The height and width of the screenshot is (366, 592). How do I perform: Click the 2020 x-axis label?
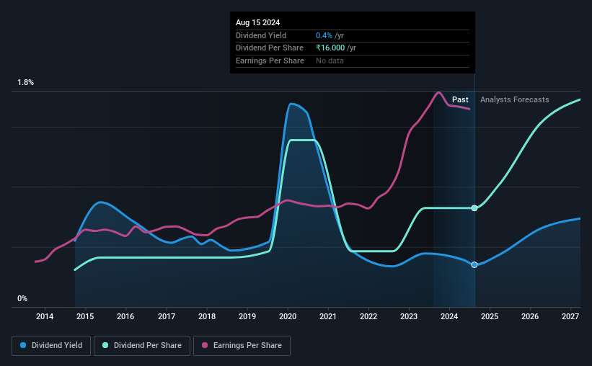click(288, 316)
